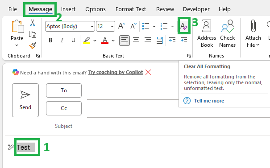Click the Send button
This screenshot has width=270, height=168.
click(25, 100)
